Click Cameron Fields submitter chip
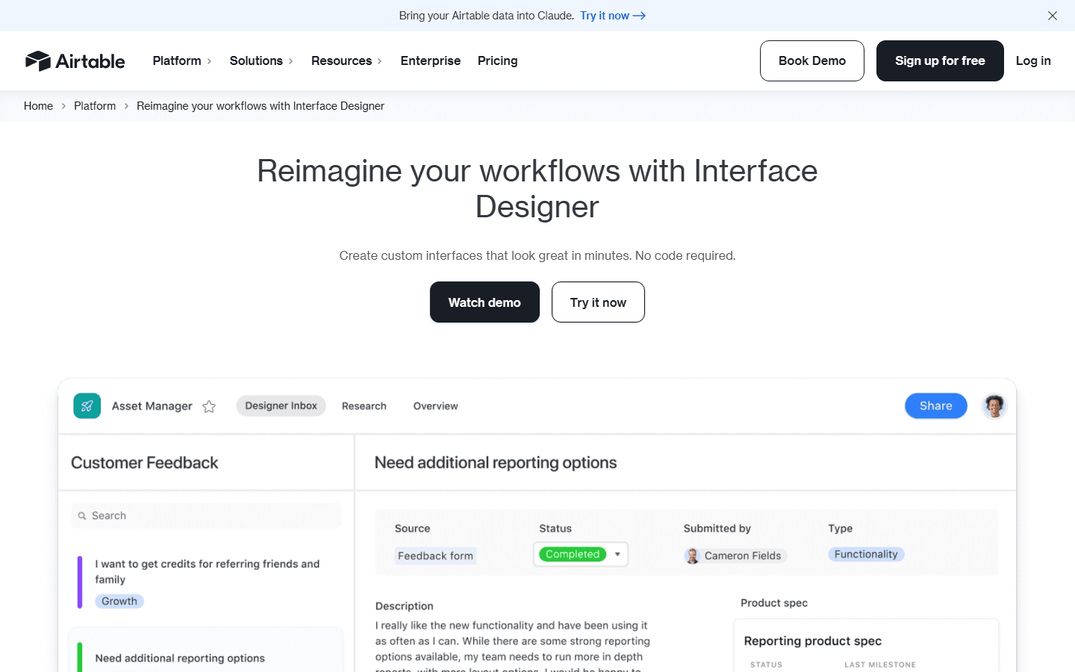The width and height of the screenshot is (1075, 672). click(x=735, y=556)
